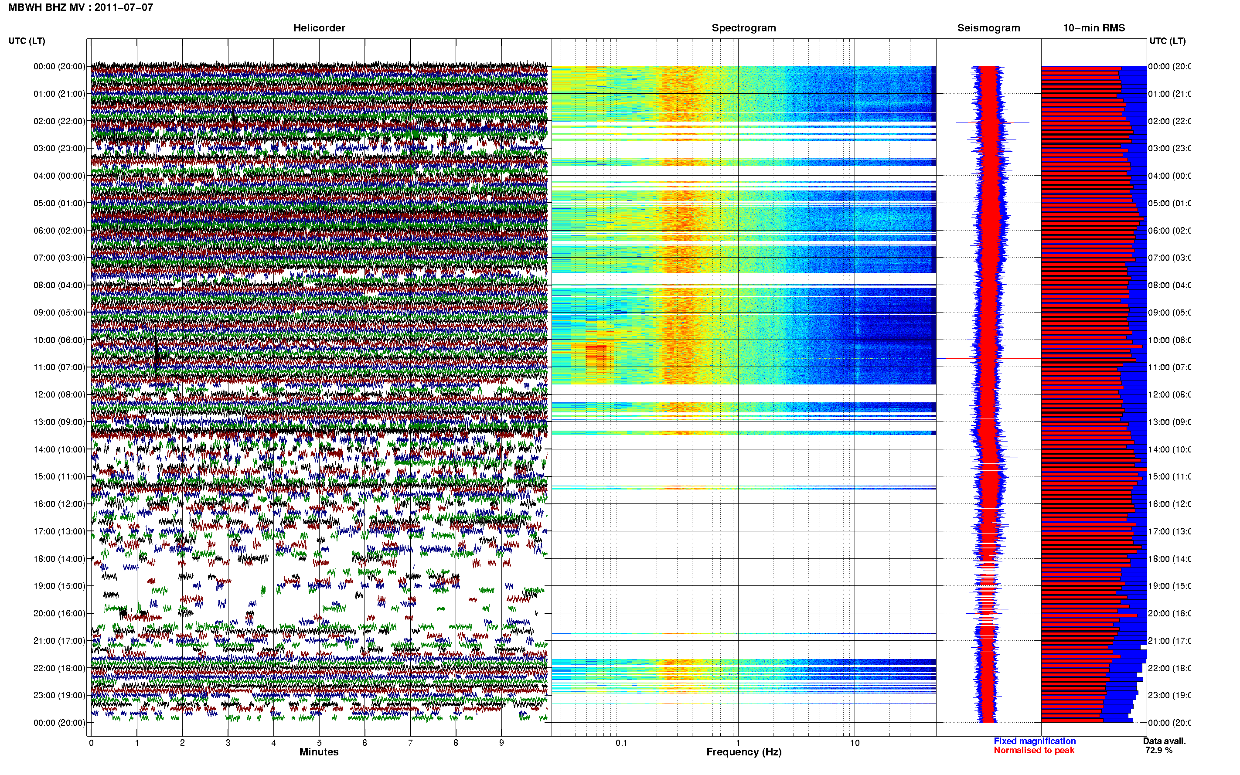Click the '19:00 (15:00)' left time label
The width and height of the screenshot is (1240, 775).
click(x=59, y=586)
